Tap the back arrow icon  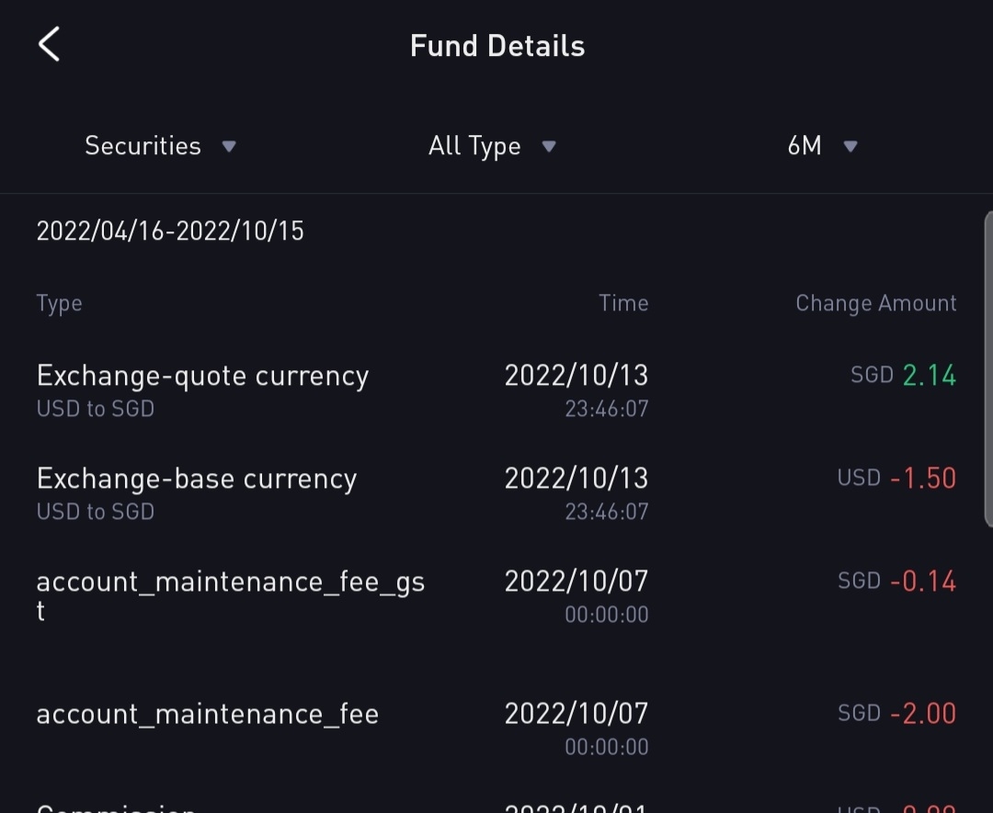tap(50, 44)
